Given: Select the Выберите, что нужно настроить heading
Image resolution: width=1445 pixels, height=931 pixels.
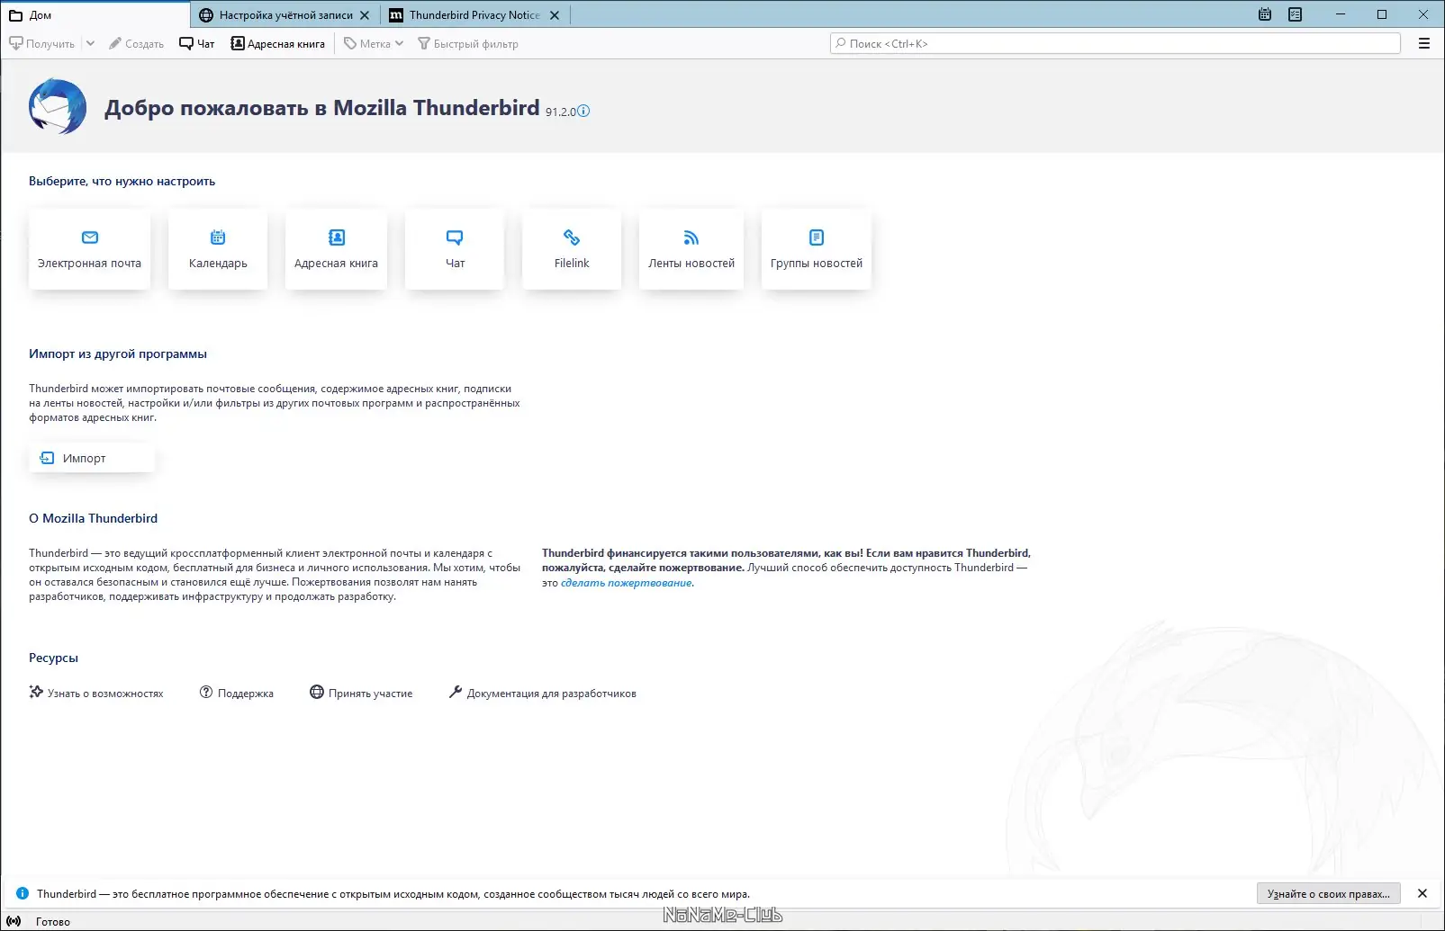Looking at the screenshot, I should pos(122,181).
